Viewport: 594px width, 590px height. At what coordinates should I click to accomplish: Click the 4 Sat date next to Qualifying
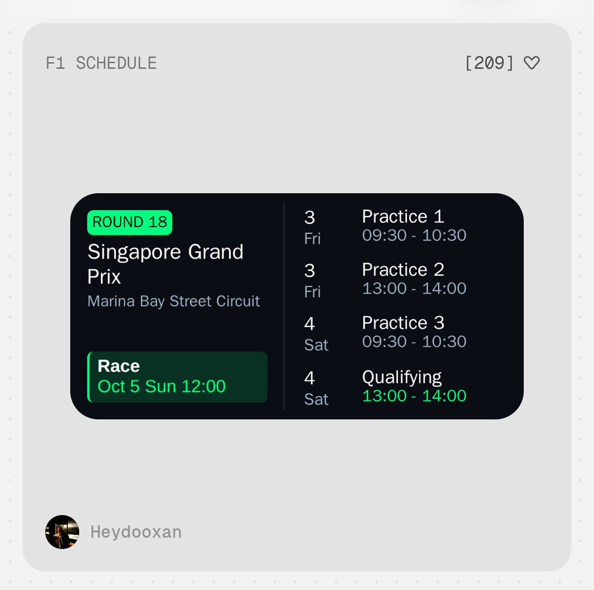pos(315,388)
